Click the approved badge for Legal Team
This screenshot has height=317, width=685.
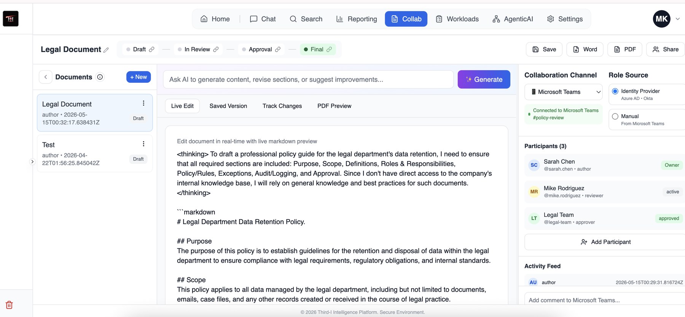point(669,218)
